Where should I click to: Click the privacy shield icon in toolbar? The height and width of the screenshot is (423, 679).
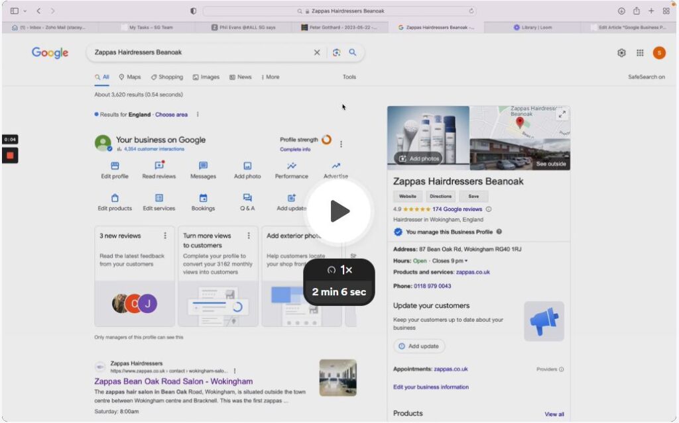pyautogui.click(x=193, y=11)
